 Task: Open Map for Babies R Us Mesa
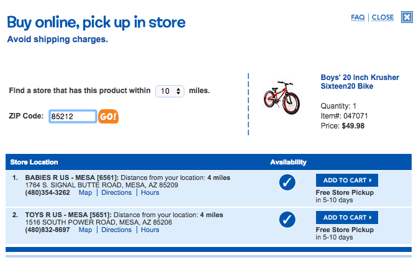(85, 193)
